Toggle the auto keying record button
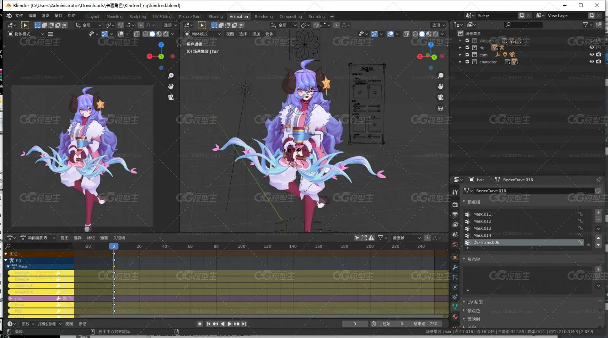 tap(200, 324)
